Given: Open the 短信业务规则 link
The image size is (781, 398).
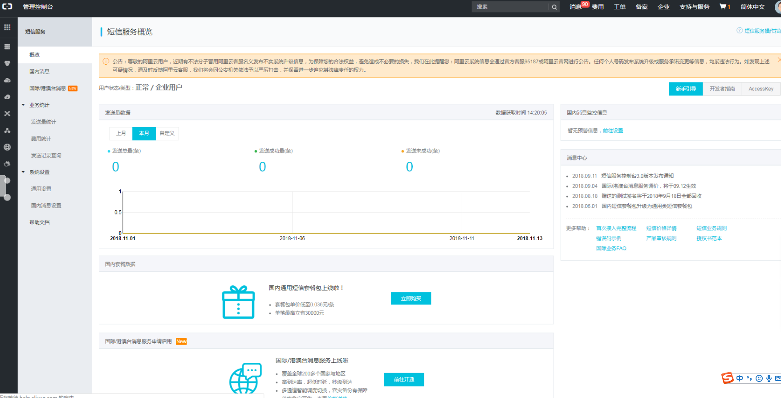Looking at the screenshot, I should tap(712, 228).
